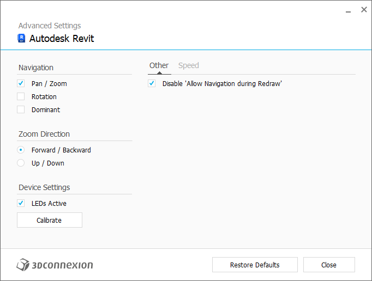Click the Device Settings section heading
The height and width of the screenshot is (281, 372).
coord(44,187)
